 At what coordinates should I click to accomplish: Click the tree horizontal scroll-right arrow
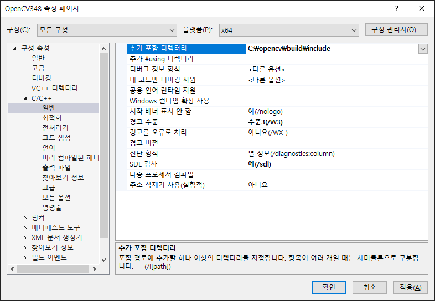pyautogui.click(x=95, y=269)
